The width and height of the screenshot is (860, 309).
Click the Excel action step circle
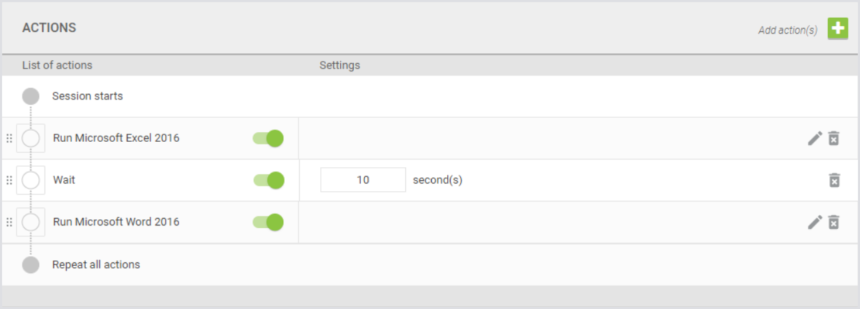click(x=31, y=138)
